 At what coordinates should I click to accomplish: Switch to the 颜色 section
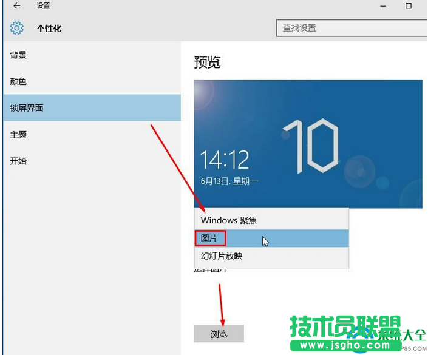point(19,81)
